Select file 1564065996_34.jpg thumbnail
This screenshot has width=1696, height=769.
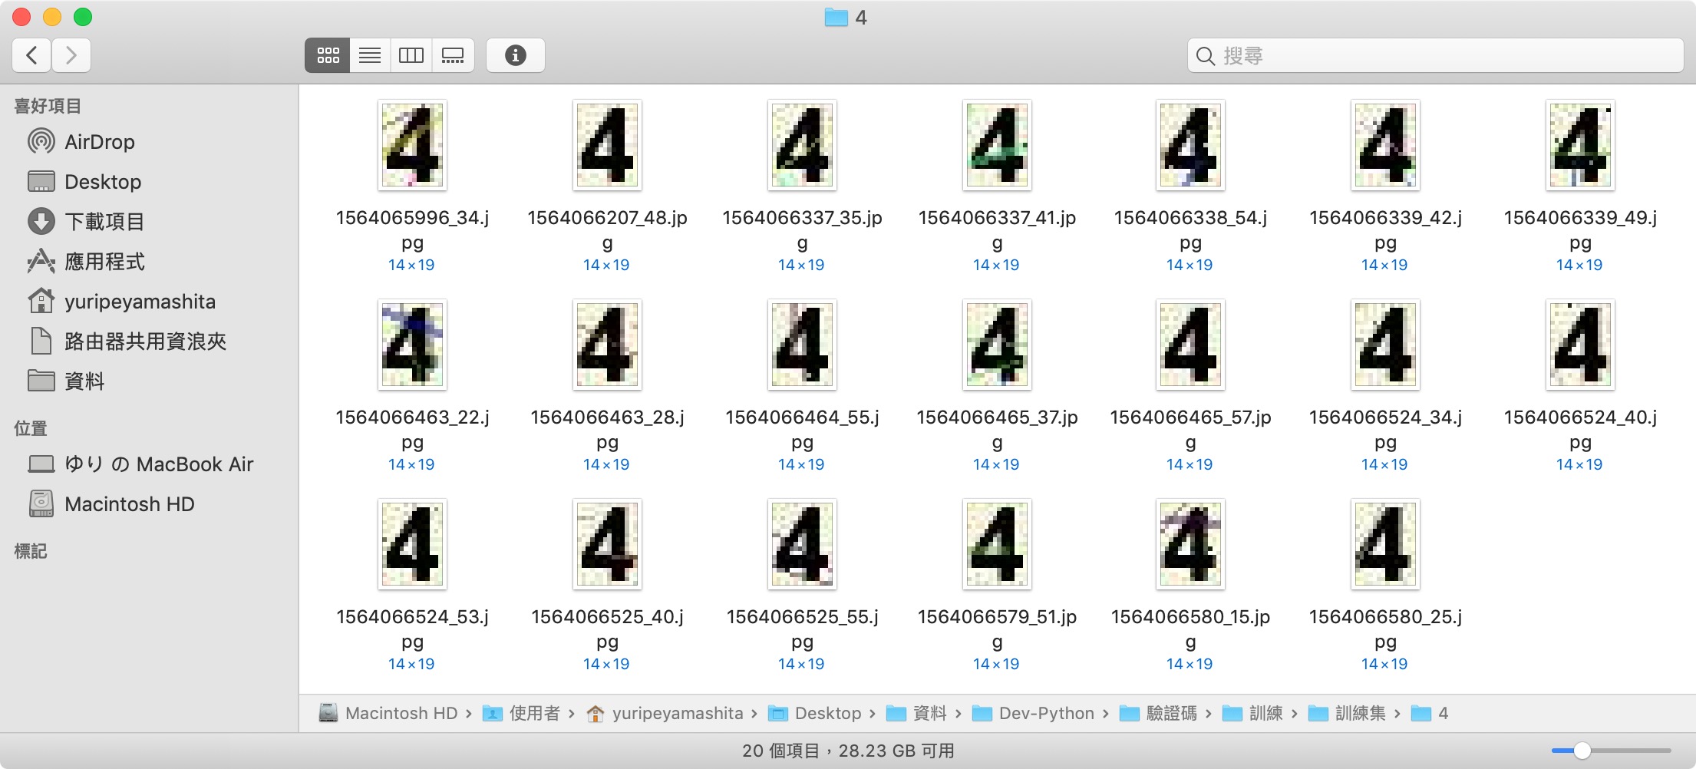[x=412, y=145]
